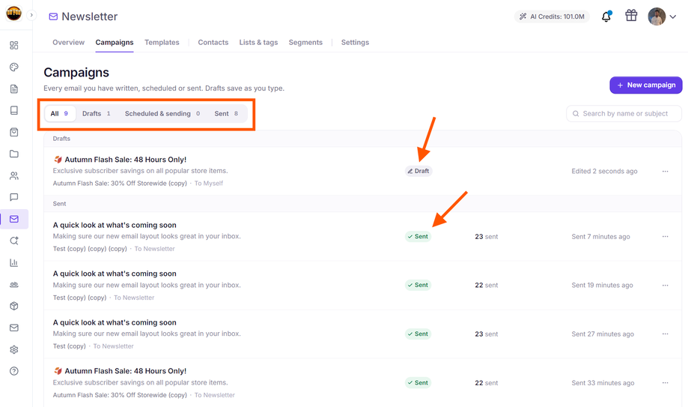Image resolution: width=688 pixels, height=407 pixels.
Task: Filter campaigns by Drafts
Action: coord(97,113)
